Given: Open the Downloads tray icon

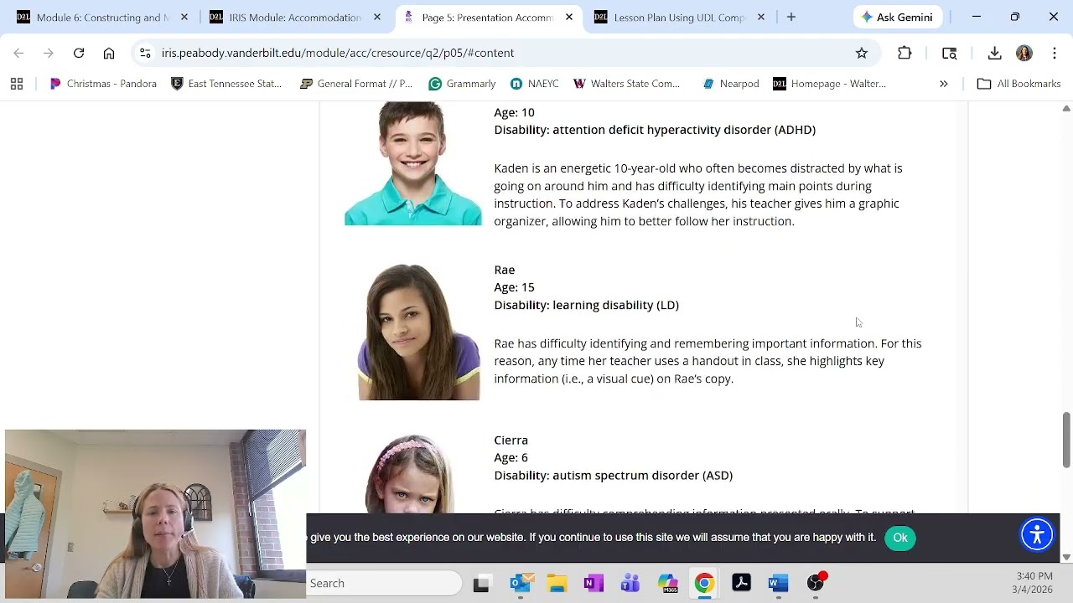Looking at the screenshot, I should coord(994,53).
